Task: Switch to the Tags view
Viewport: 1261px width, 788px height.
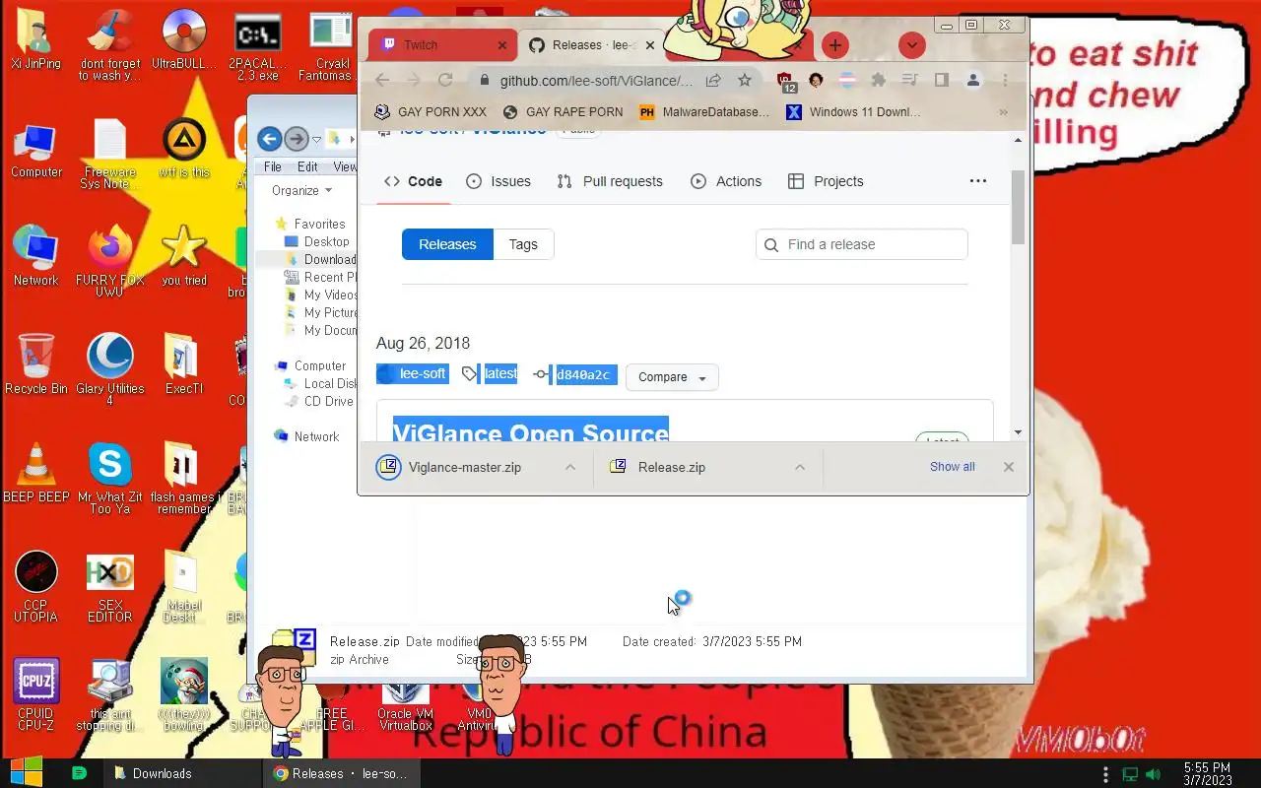Action: [523, 244]
